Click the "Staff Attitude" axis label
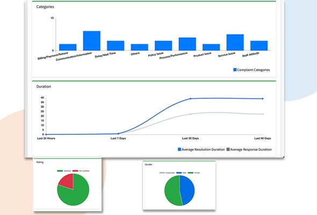The image size is (317, 215). [x=251, y=55]
